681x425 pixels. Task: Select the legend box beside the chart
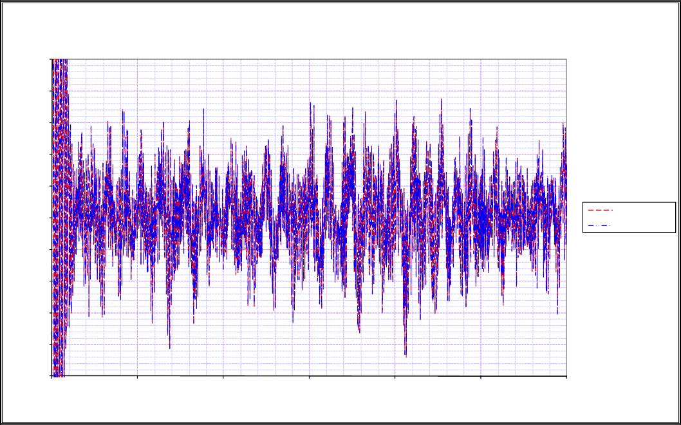[x=629, y=217]
